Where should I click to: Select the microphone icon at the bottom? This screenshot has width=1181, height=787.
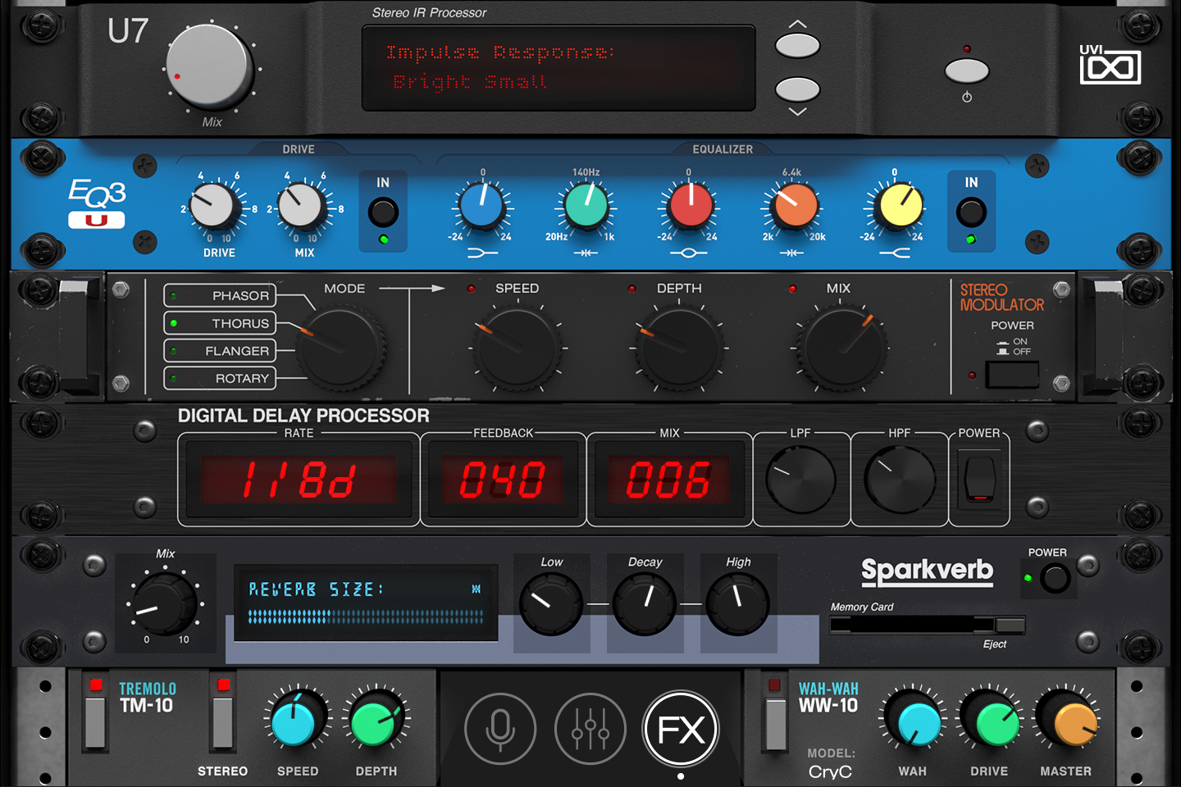click(x=500, y=728)
